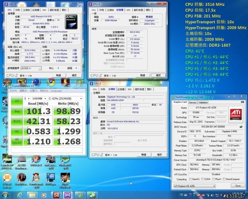Switch to the red '64' taskbar app
This screenshot has width=248, height=199.
point(56,195)
